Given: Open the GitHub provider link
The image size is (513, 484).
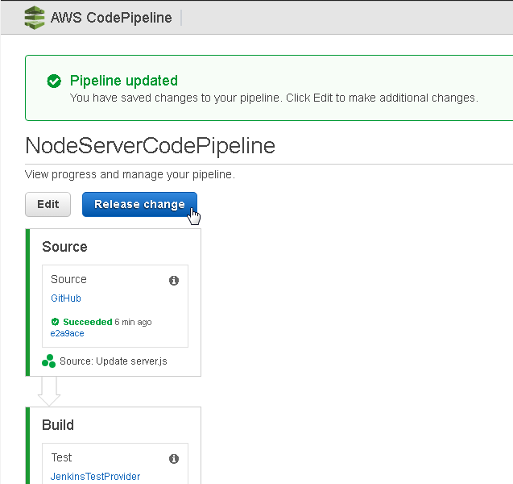Looking at the screenshot, I should coord(66,298).
